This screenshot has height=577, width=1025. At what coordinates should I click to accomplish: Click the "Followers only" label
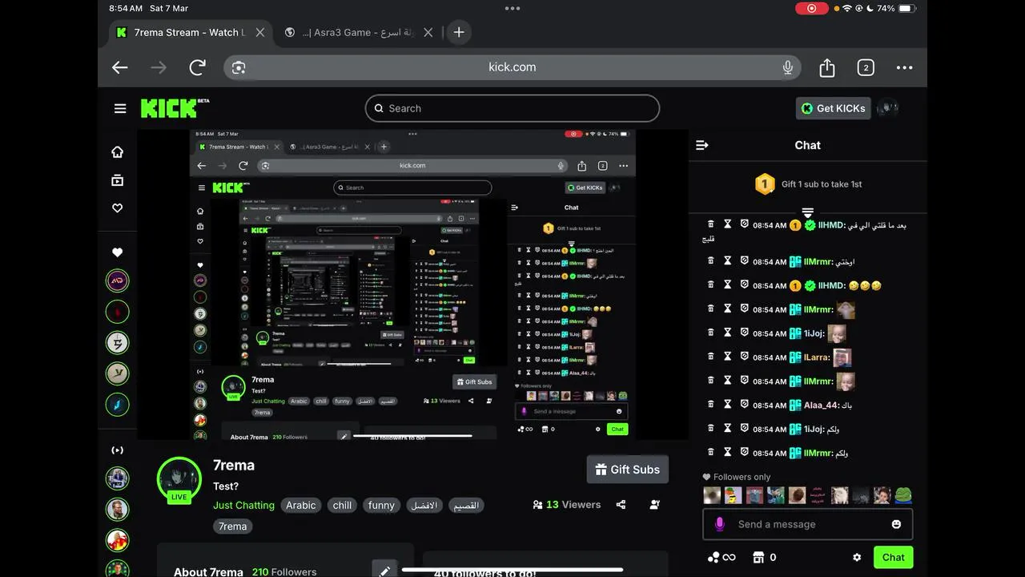click(x=737, y=477)
